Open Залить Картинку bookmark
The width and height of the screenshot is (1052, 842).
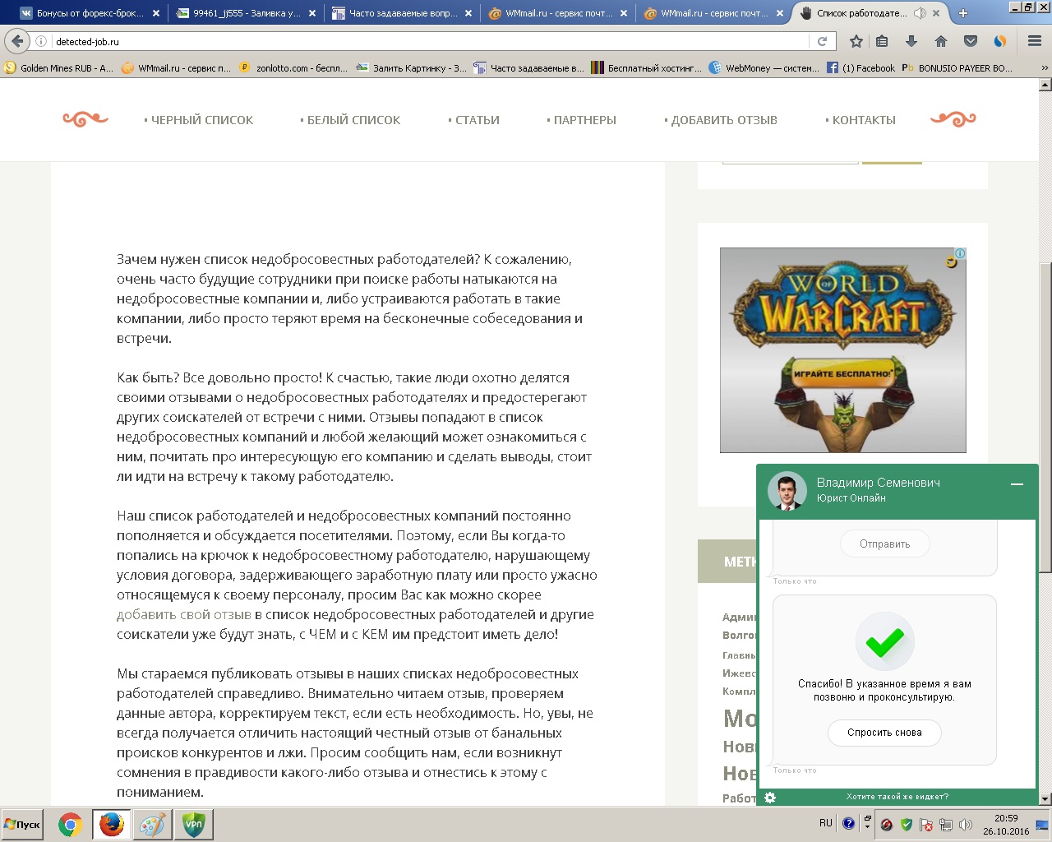pos(411,68)
